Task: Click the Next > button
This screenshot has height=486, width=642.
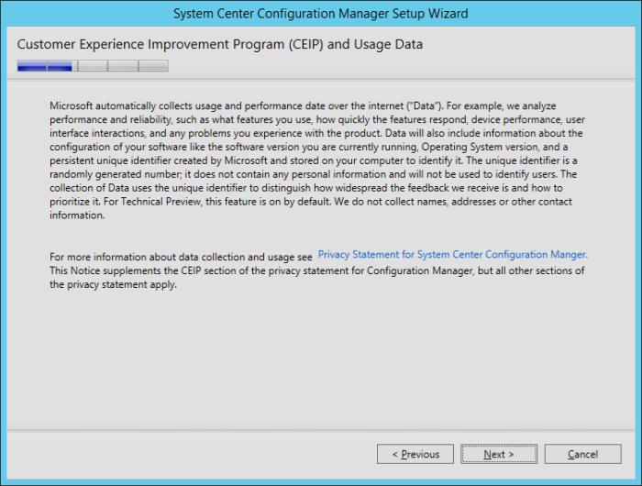Action: click(499, 454)
